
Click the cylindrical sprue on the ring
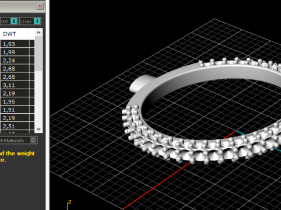(142, 83)
